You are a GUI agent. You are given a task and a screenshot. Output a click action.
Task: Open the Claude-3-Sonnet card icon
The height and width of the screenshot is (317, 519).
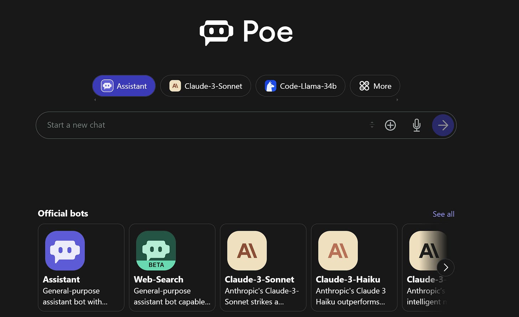click(x=247, y=251)
